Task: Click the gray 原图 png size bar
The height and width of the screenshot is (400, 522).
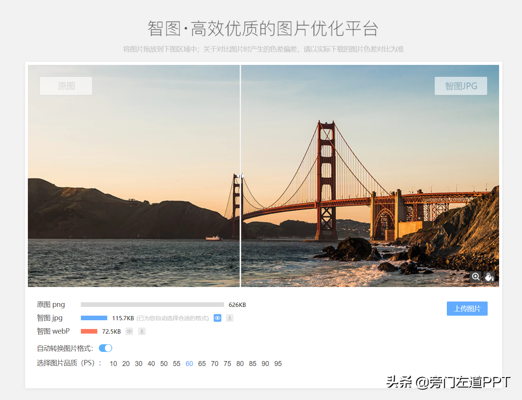Action: pos(152,305)
